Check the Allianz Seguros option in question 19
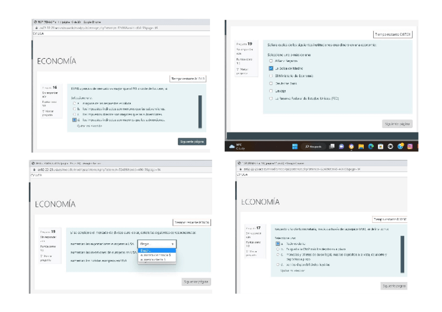 271,61
